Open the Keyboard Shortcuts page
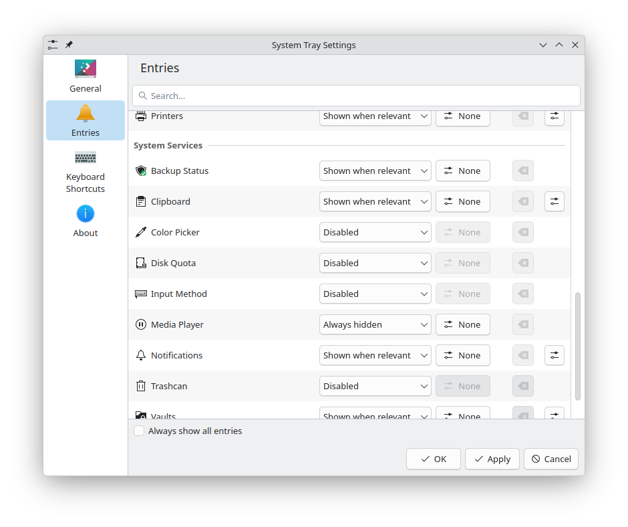The width and height of the screenshot is (628, 527). pyautogui.click(x=86, y=171)
